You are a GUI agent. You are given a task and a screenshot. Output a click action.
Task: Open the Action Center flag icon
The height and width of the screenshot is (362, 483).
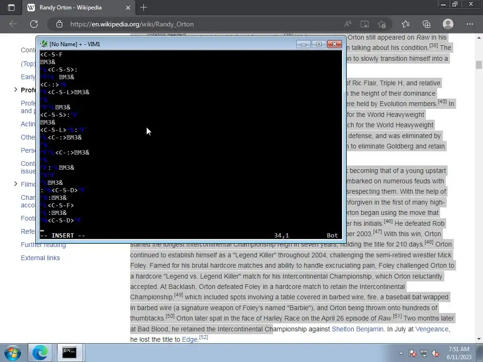tap(412, 353)
